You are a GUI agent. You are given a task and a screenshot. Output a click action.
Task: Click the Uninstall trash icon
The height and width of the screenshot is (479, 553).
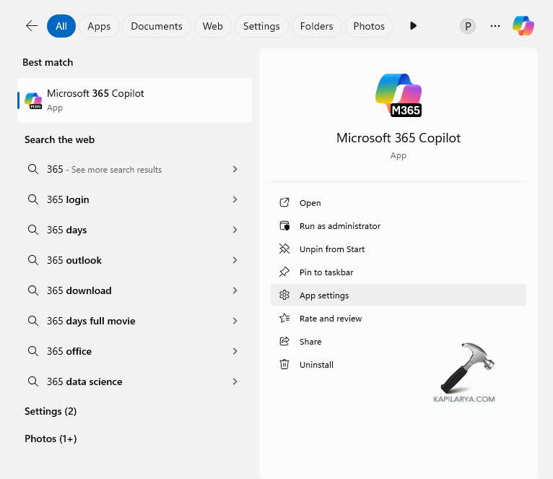[x=284, y=365]
